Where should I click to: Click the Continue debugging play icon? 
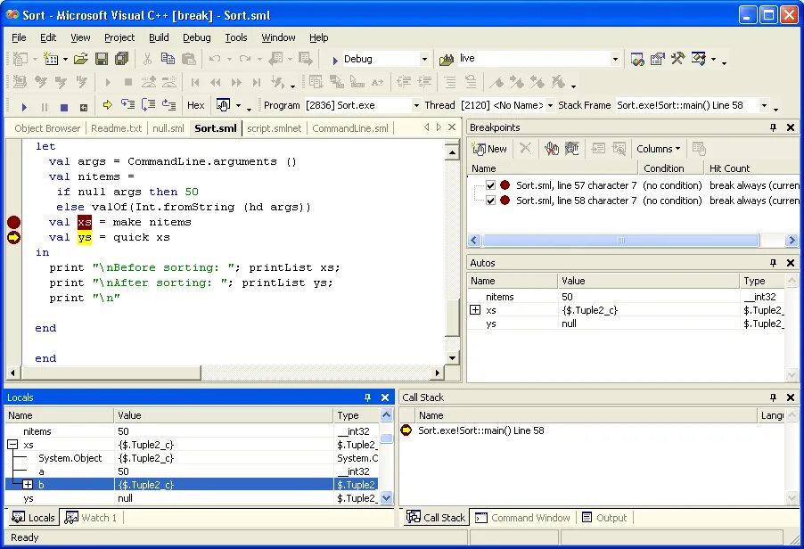click(24, 107)
